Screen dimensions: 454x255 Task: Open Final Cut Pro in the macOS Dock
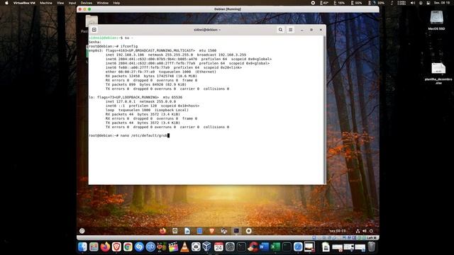pyautogui.click(x=173, y=247)
